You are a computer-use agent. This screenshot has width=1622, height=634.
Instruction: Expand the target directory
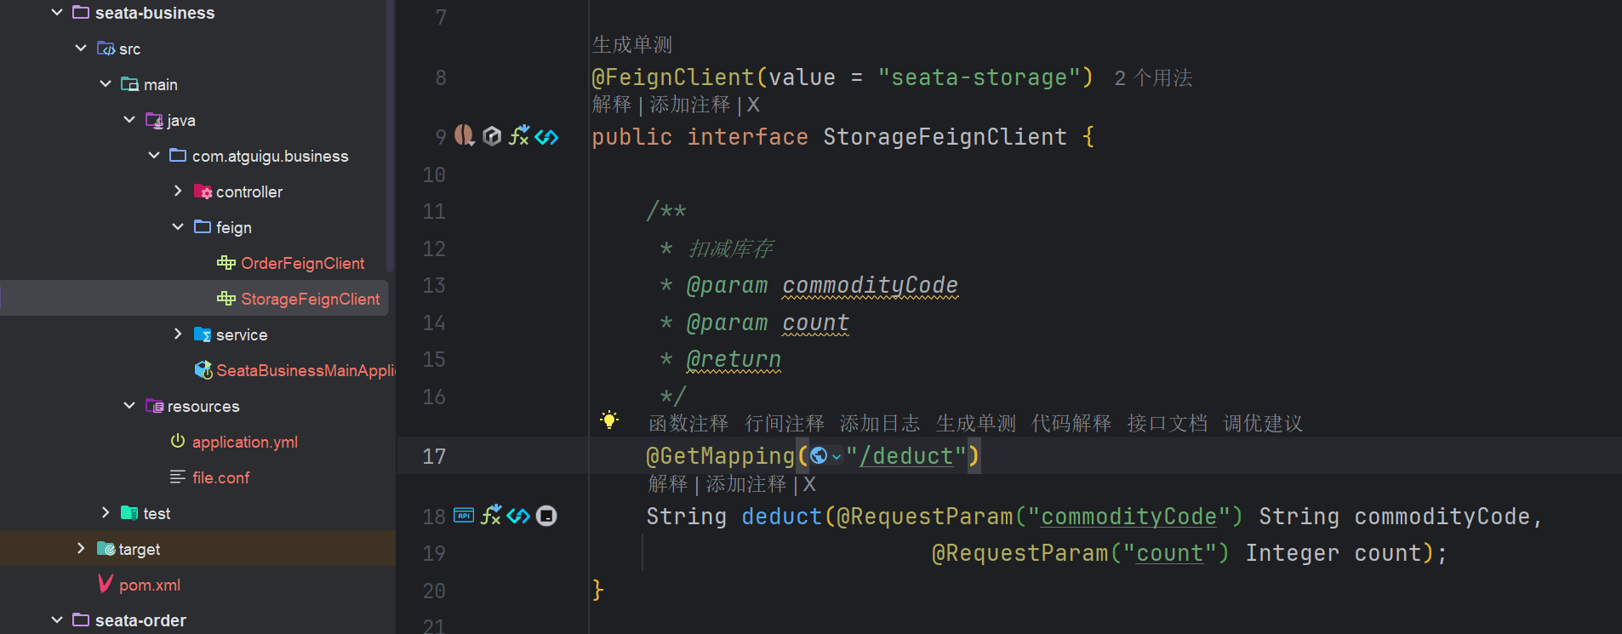click(81, 549)
